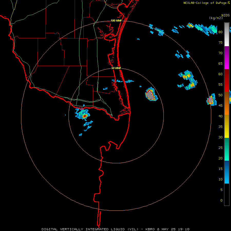Click the '8 MAY 25 19:10' timestamp
Image resolution: width=231 pixels, height=231 pixels.
[174, 229]
